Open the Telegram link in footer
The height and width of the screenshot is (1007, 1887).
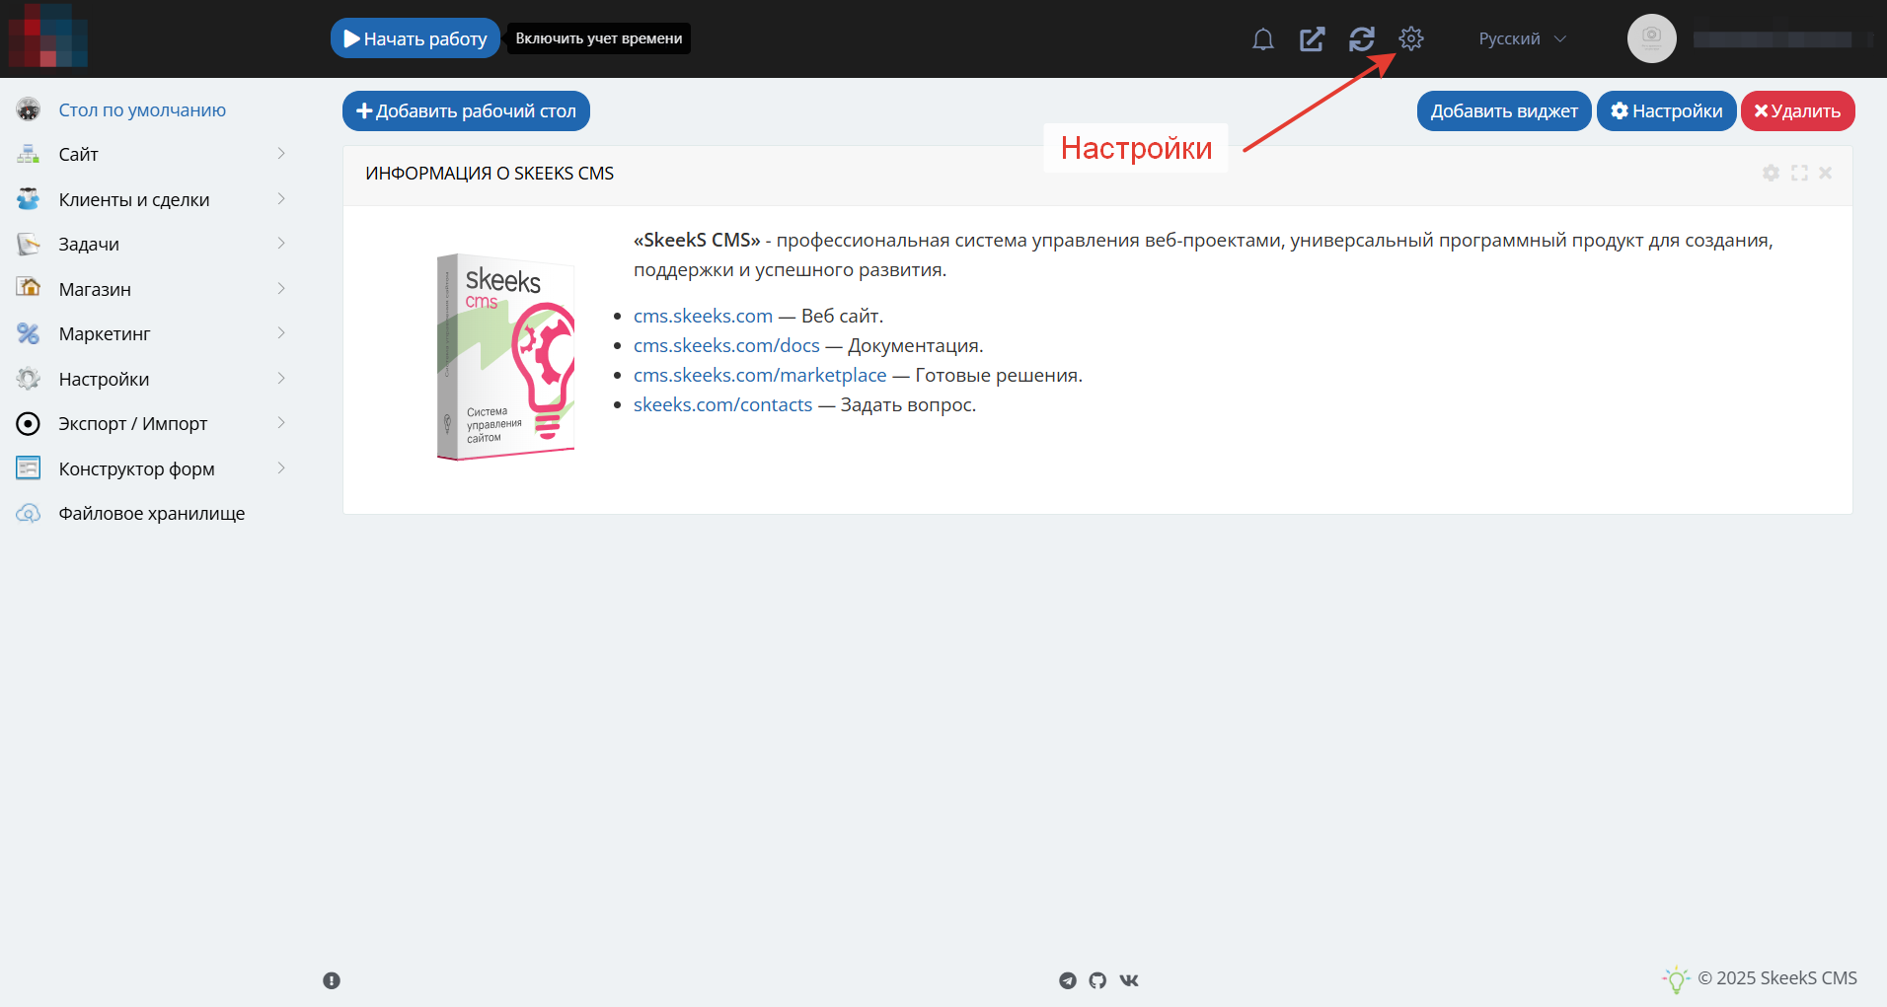tap(1068, 980)
